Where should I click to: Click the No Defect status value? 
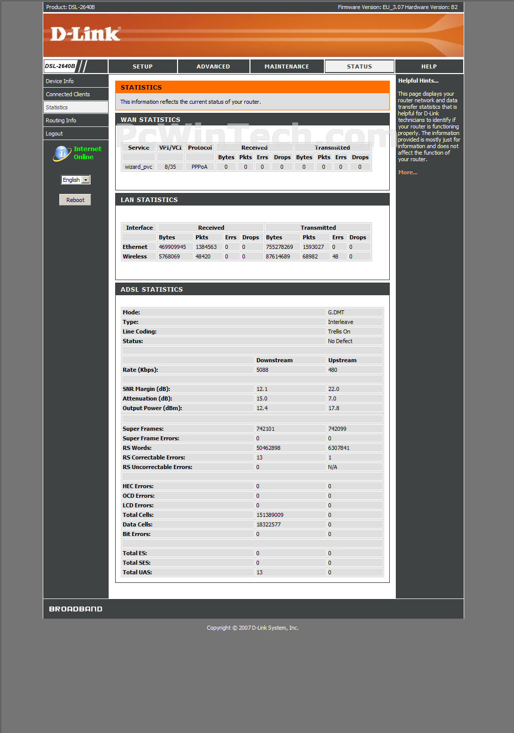pos(340,341)
